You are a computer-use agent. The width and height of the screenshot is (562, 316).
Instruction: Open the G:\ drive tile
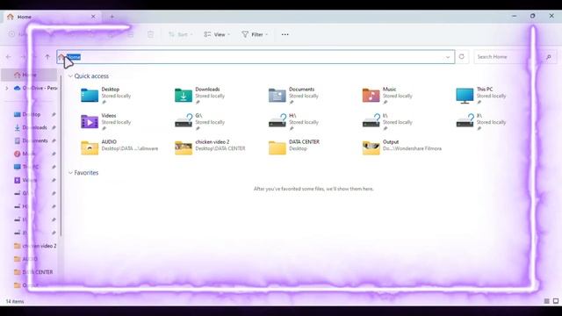[199, 121]
